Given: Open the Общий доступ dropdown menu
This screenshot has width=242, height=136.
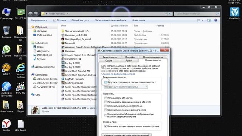Looking at the screenshot, I should (81, 20).
